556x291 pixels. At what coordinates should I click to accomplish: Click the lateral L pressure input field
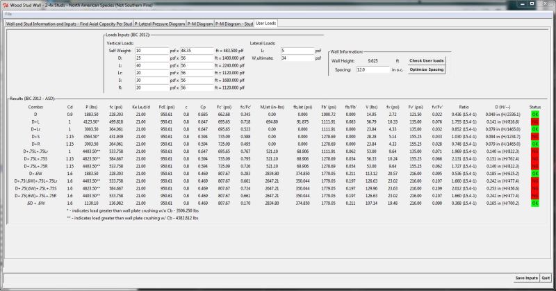tap(297, 51)
